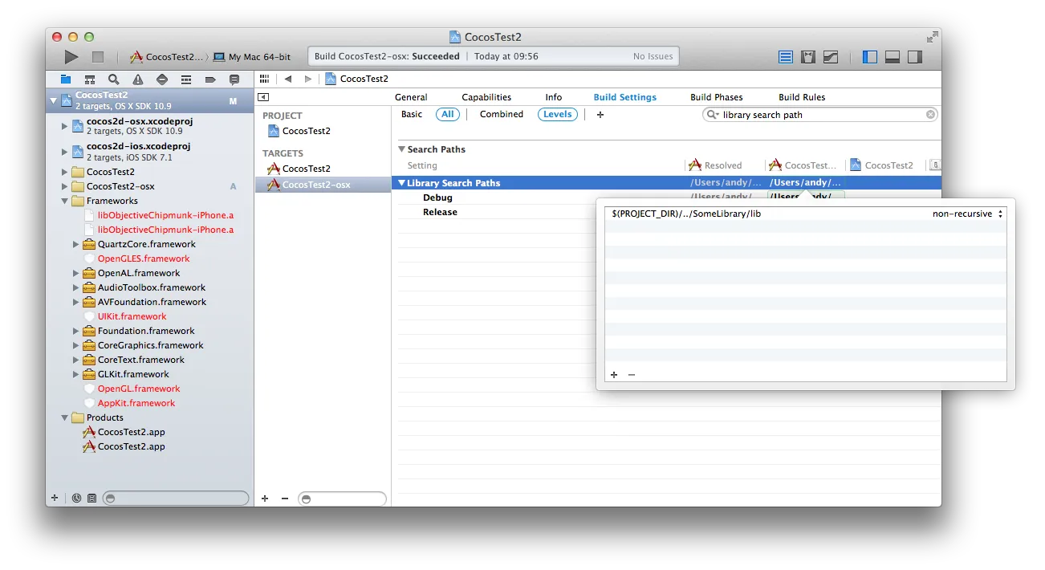
Task: Add a new target
Action: [x=265, y=499]
